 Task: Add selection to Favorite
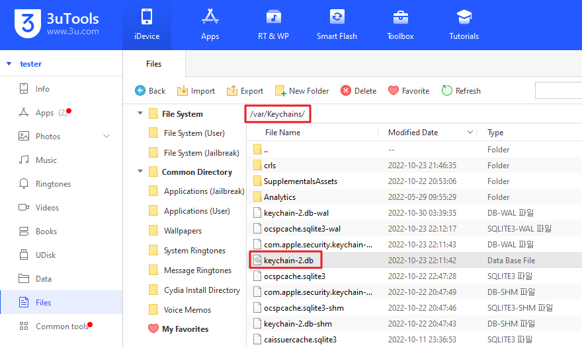point(409,91)
